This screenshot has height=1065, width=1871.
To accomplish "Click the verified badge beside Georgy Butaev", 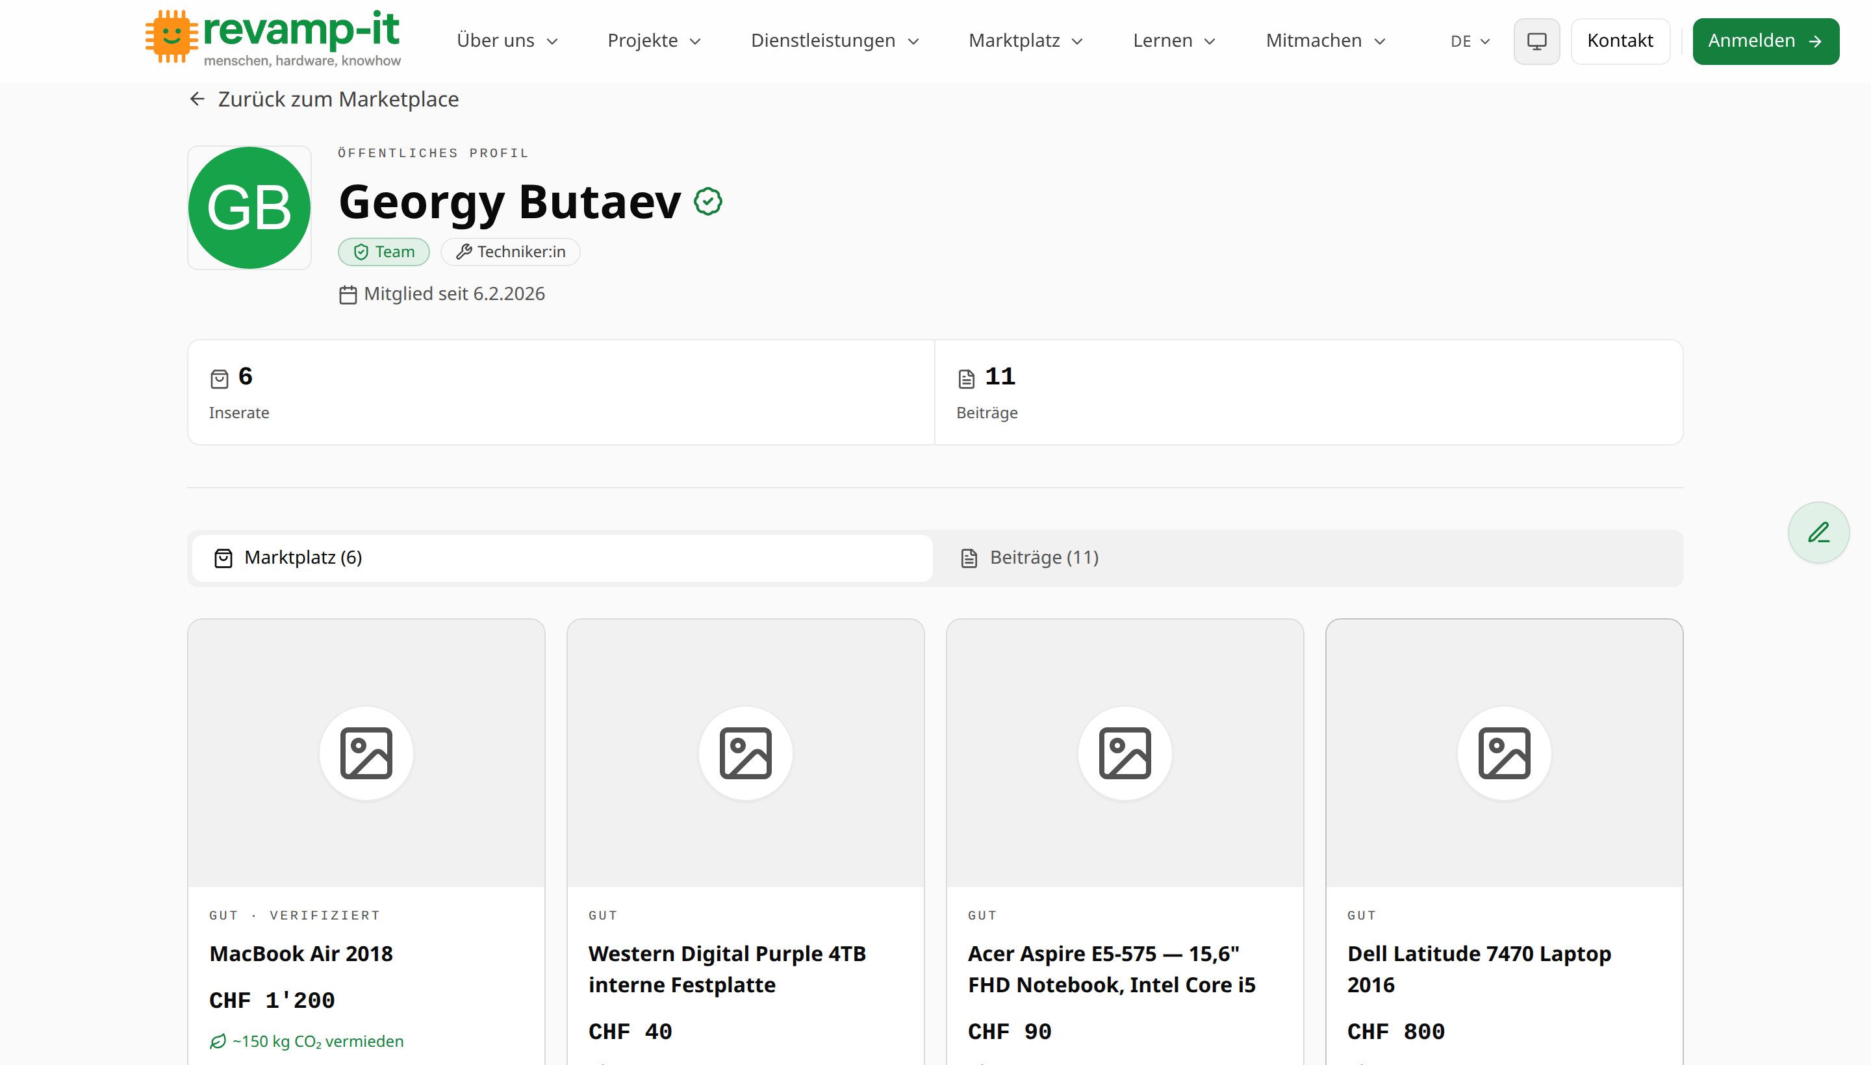I will pos(707,201).
